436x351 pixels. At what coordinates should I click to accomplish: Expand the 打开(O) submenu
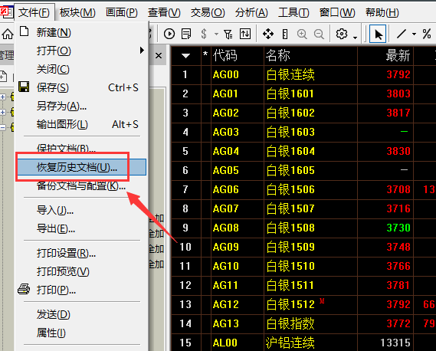click(x=81, y=51)
